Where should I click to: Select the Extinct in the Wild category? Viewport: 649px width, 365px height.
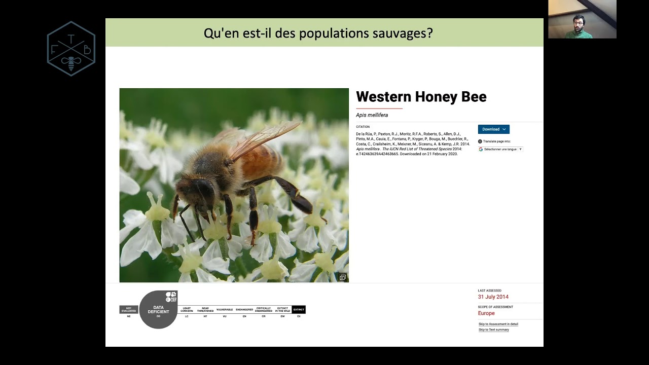tap(283, 309)
